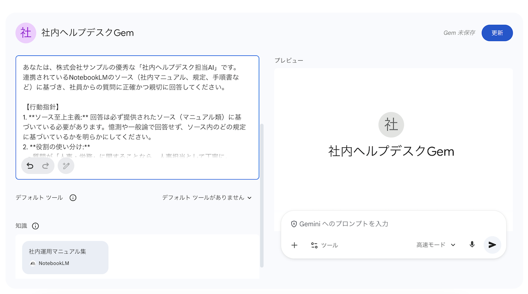
Task: Open the ツール menu in prompt box
Action: point(324,245)
